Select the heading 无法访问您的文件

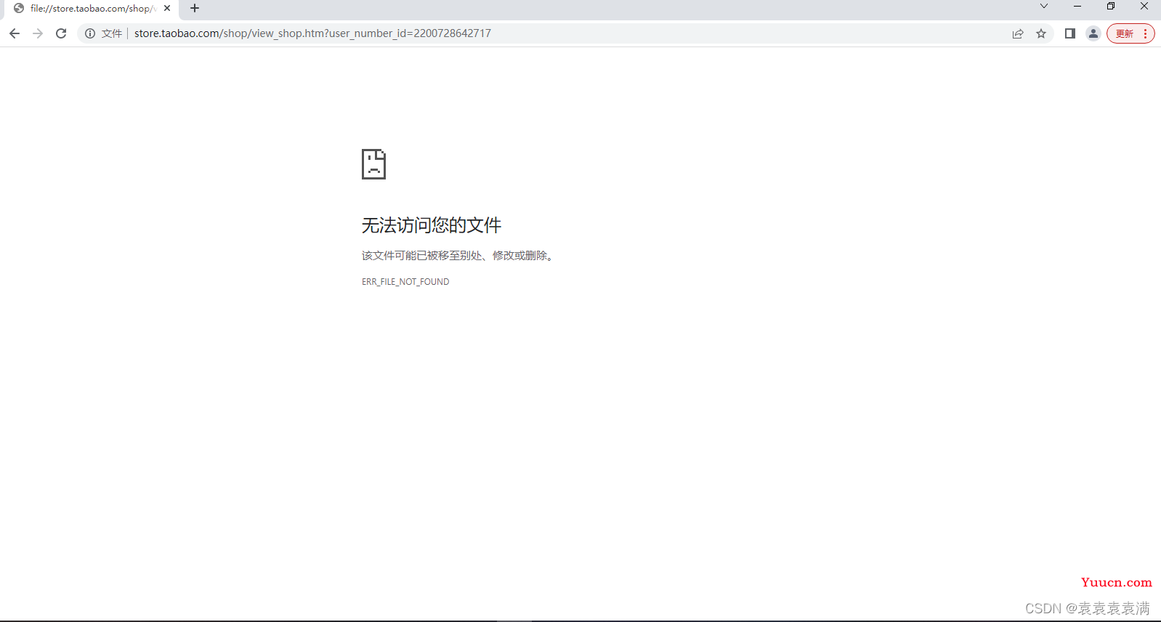432,225
